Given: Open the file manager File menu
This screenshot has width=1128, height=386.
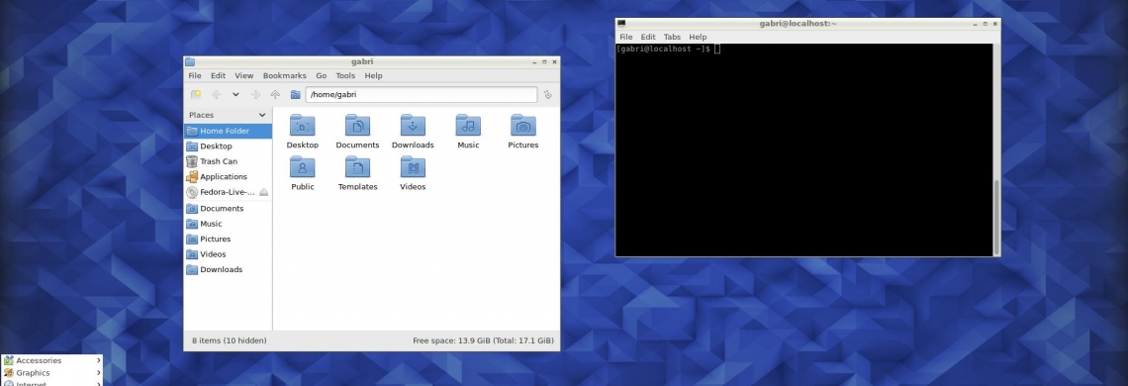Looking at the screenshot, I should coord(195,75).
